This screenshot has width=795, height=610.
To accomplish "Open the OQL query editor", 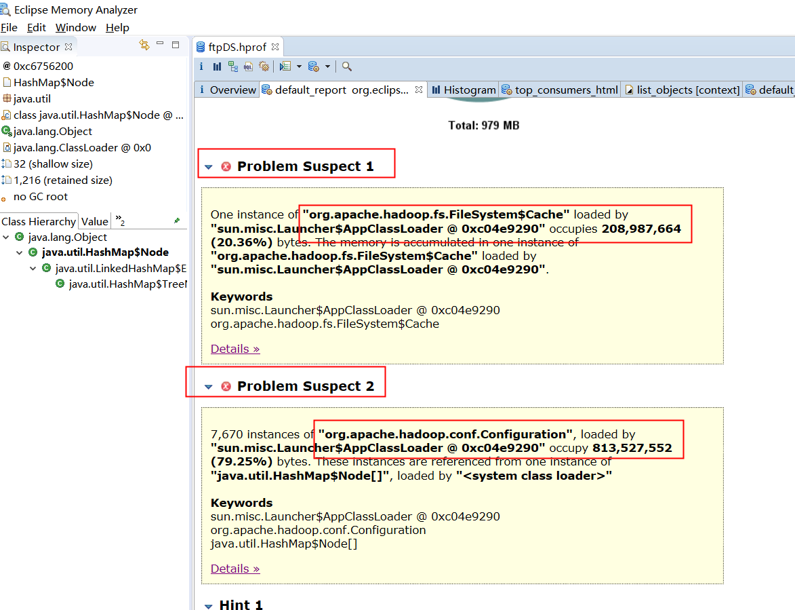I will [248, 66].
